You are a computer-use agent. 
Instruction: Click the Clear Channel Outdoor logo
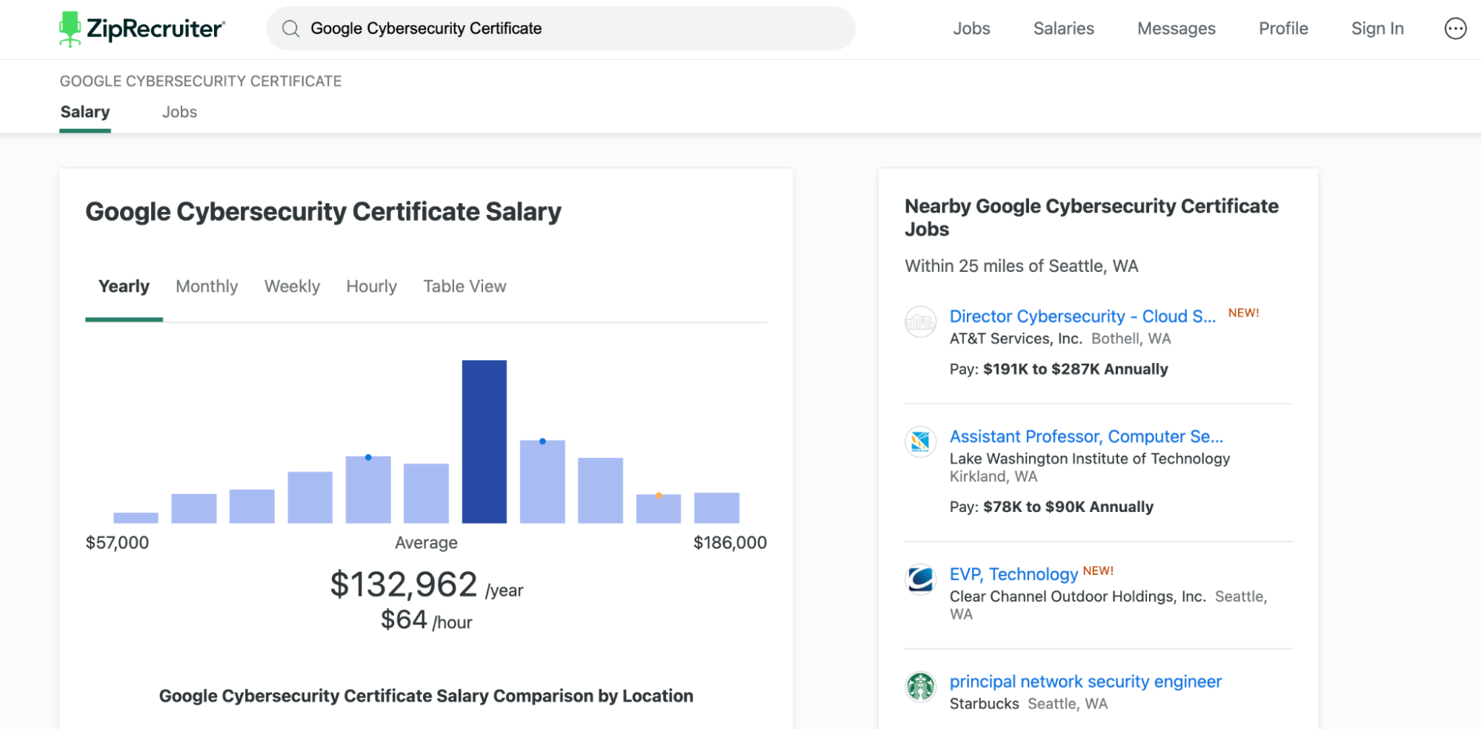coord(920,579)
